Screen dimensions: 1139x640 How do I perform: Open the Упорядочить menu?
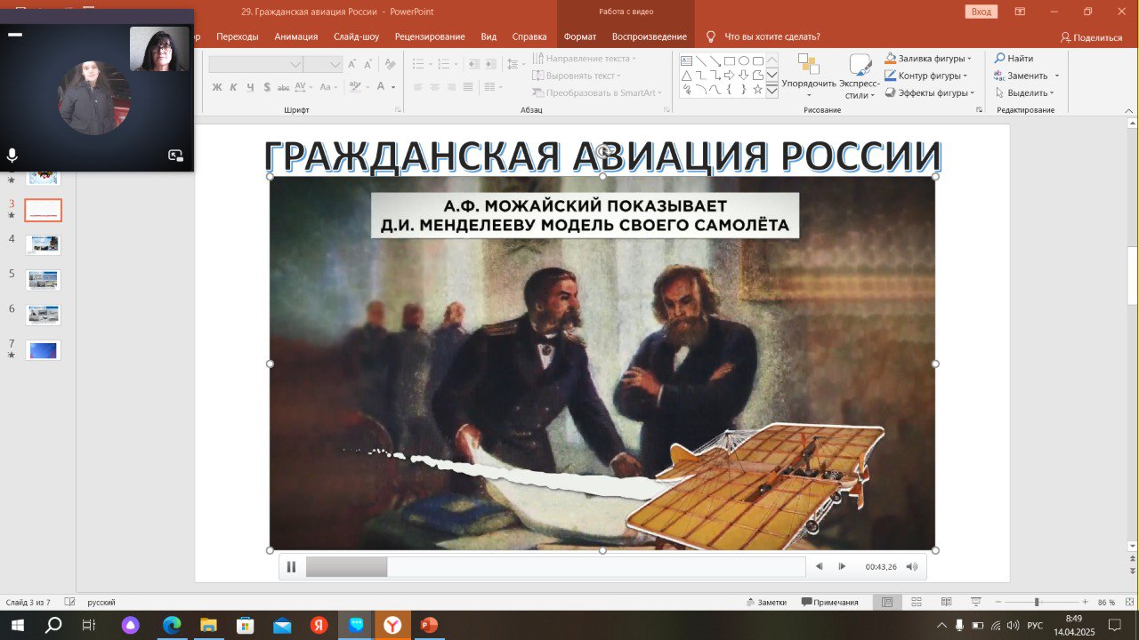click(809, 76)
